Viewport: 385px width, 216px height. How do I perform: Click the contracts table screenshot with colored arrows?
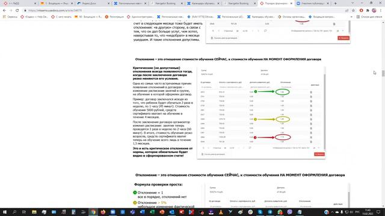pos(261,113)
